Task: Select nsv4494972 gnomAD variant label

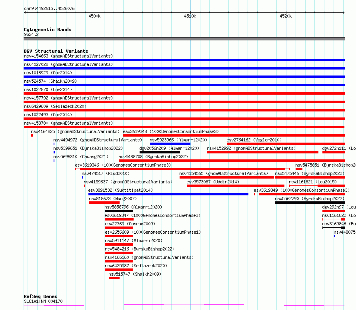Action: [98, 140]
